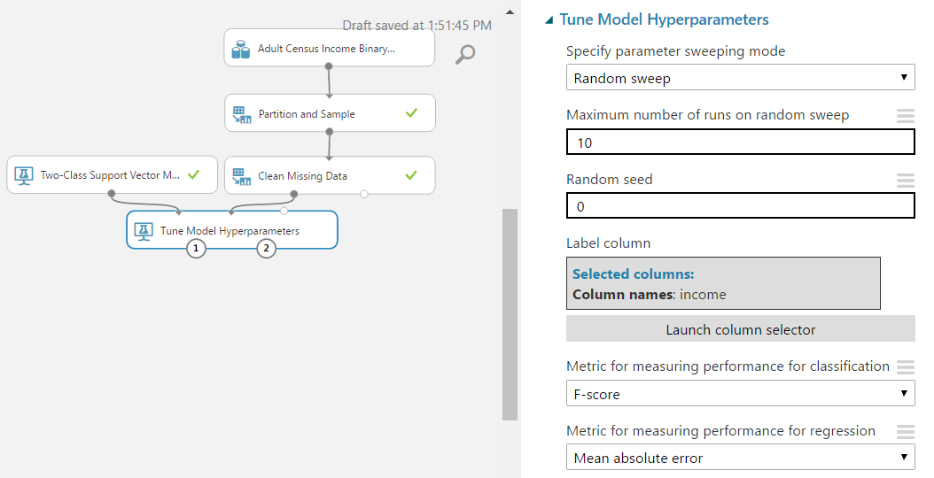Image resolution: width=934 pixels, height=478 pixels.
Task: Click the scroll up arrow above canvas scrollbar
Action: click(x=510, y=12)
